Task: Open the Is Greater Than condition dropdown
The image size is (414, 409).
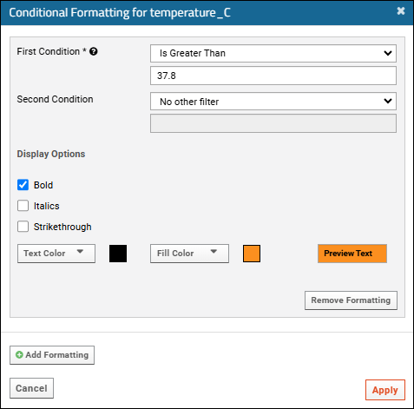Action: point(273,53)
